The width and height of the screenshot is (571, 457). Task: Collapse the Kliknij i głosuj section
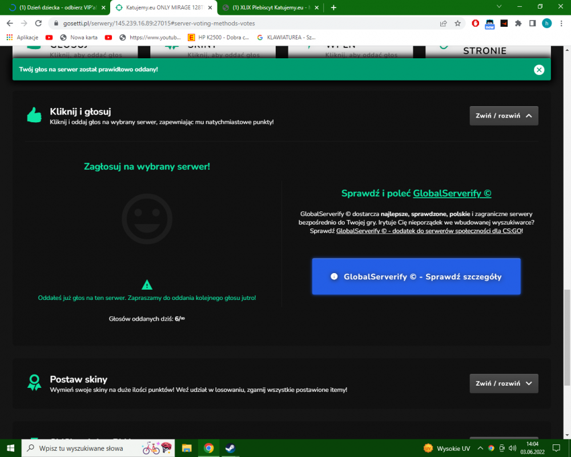click(x=504, y=116)
